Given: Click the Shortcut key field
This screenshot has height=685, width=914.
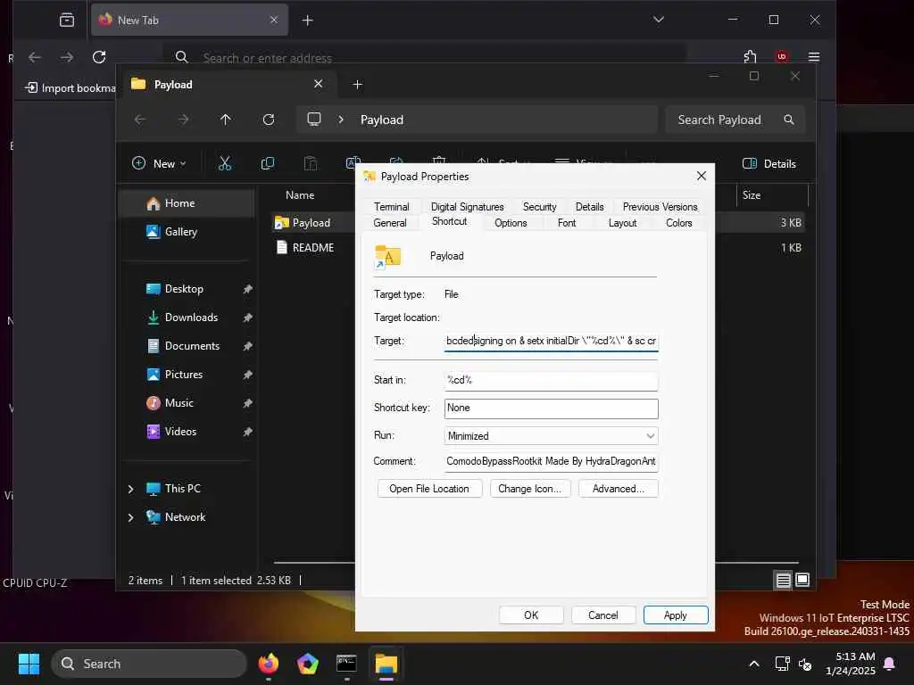Looking at the screenshot, I should [x=551, y=409].
